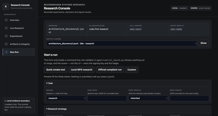218x116 pixels.
Task: Click the 01 badge beside Overview
Action: [6, 20]
